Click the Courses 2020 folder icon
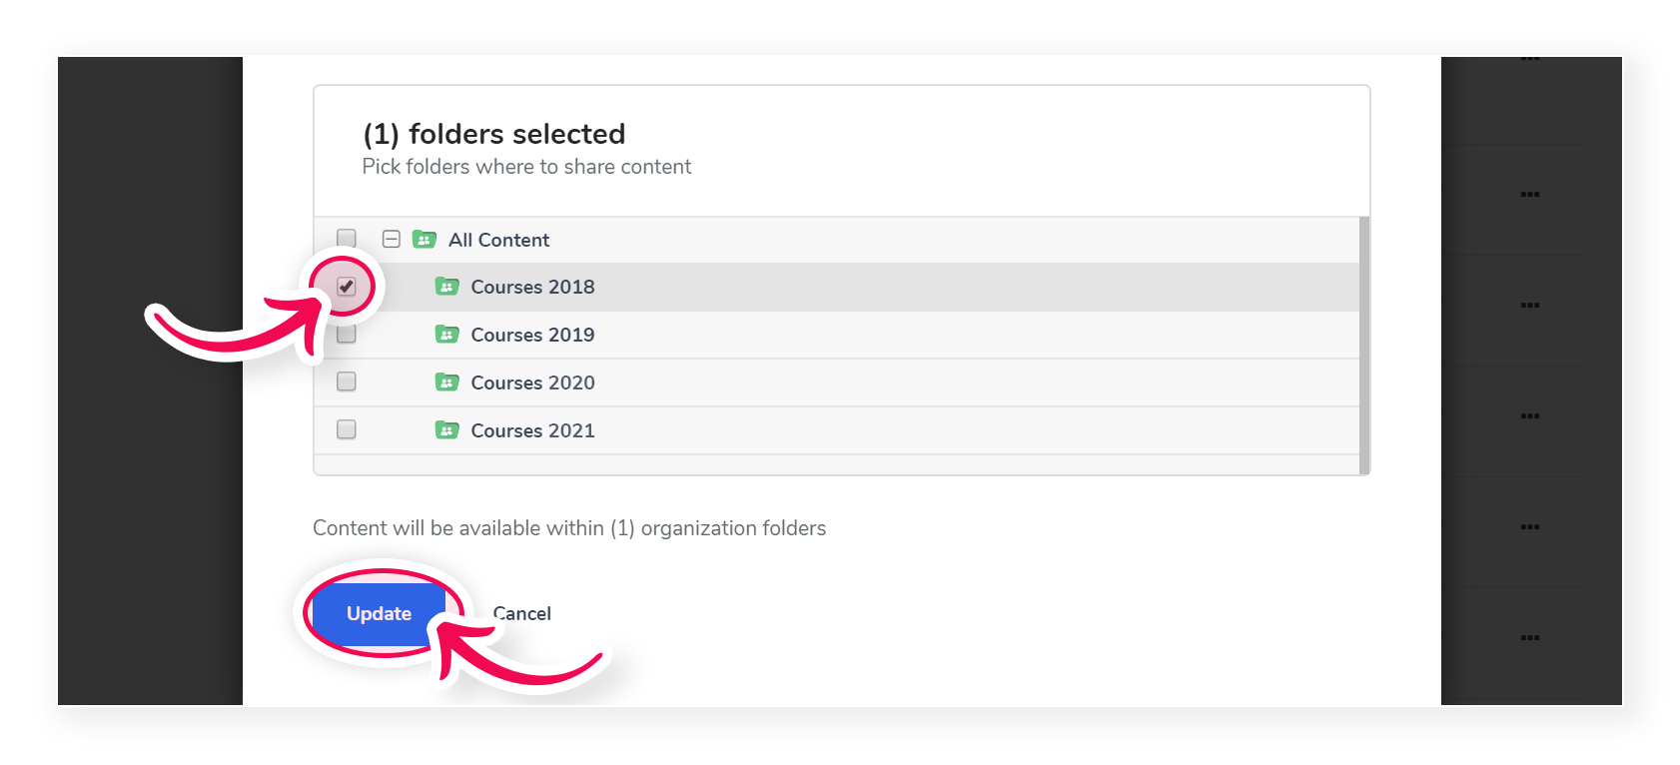The height and width of the screenshot is (765, 1680). click(446, 382)
